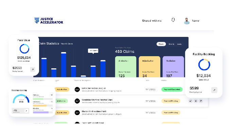
Task: Click the green Arbitration progress bar
Action: point(43,99)
